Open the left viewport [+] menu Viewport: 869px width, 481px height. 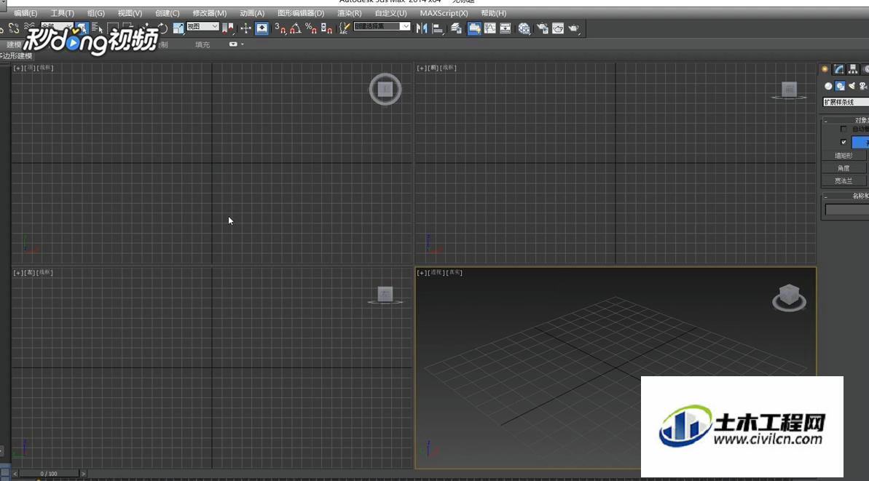[18, 273]
